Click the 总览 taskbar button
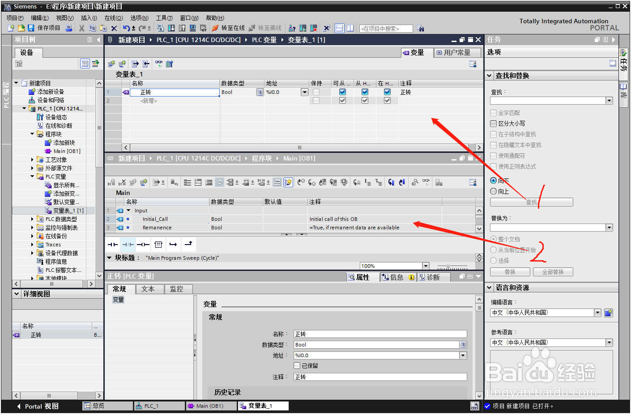 pos(107,406)
